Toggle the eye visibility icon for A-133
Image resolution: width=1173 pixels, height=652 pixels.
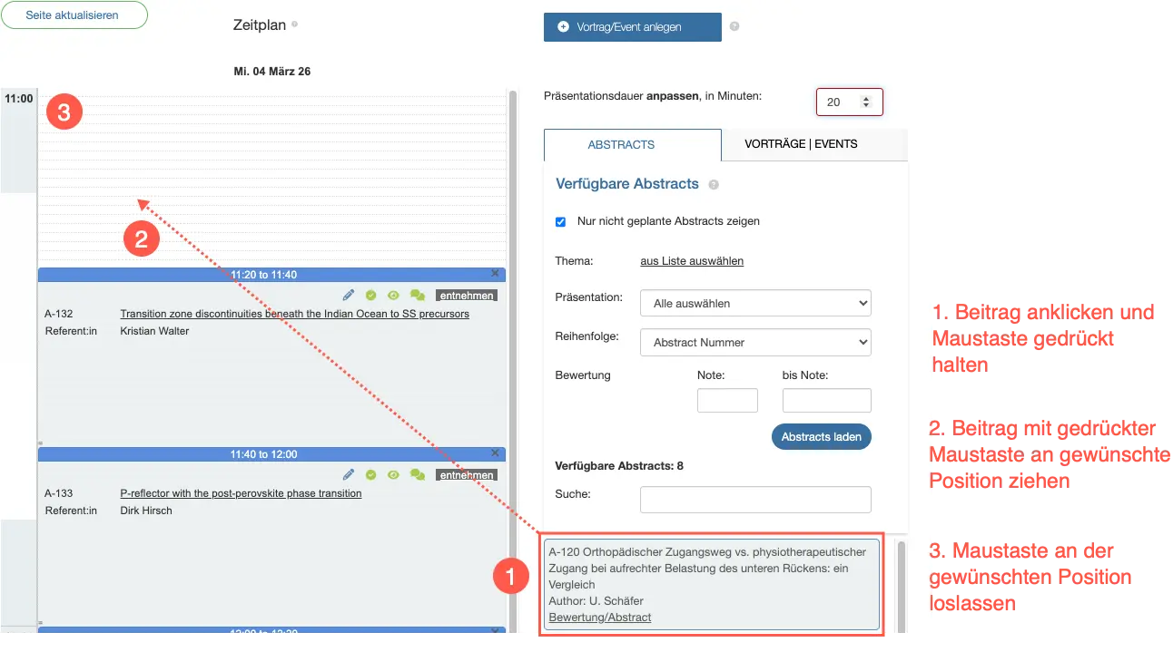[x=394, y=474]
